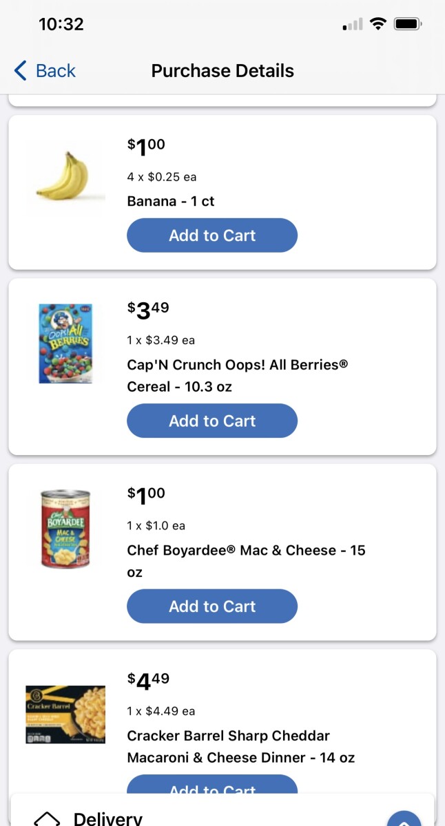
Task: Add Banana to cart
Action: (212, 235)
